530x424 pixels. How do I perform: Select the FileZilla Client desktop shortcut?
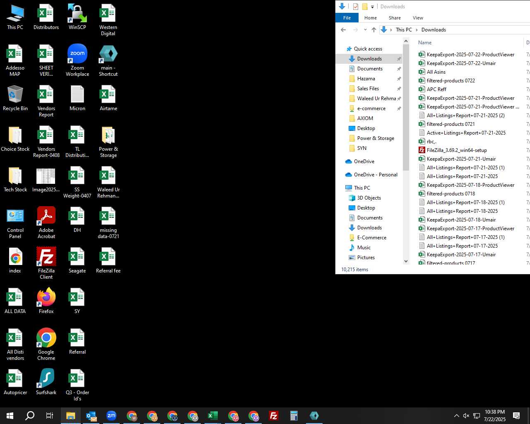(46, 263)
